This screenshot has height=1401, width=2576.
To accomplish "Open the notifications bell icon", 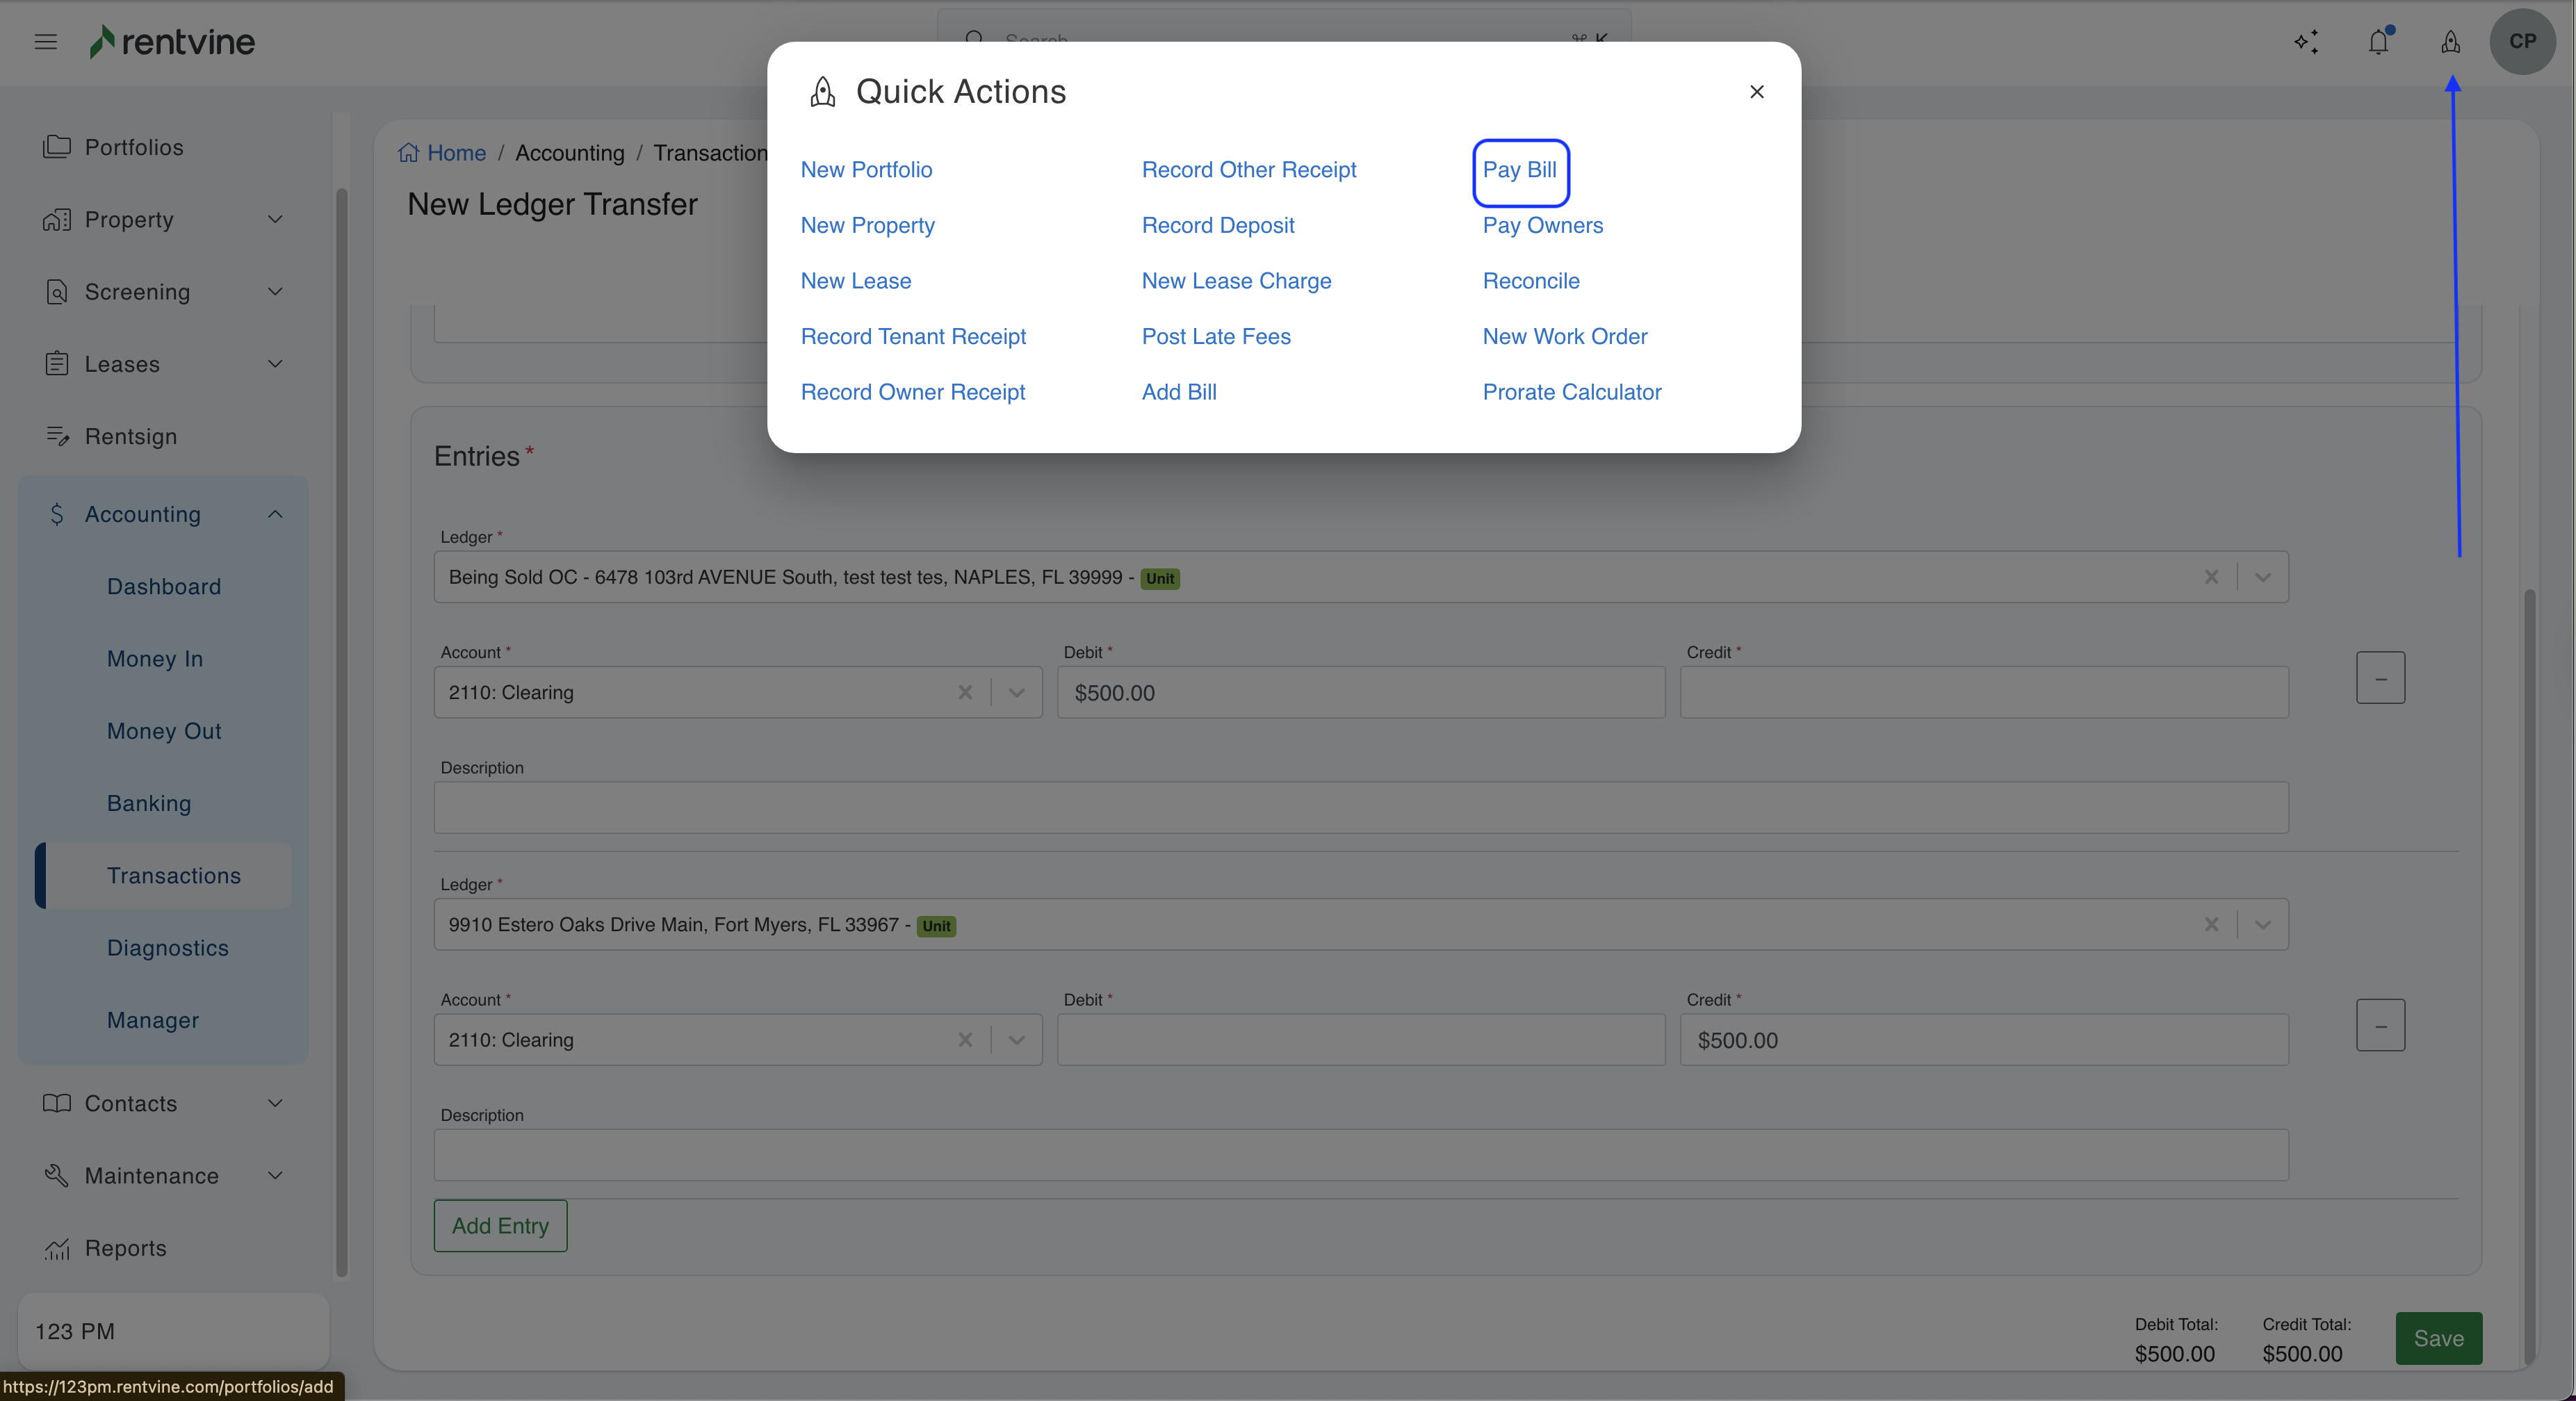I will coord(2378,42).
